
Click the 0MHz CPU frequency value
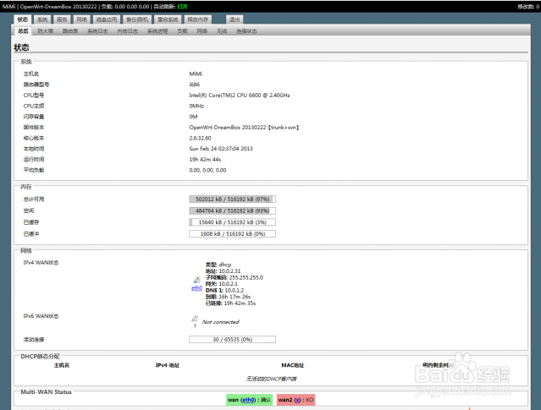coord(196,106)
